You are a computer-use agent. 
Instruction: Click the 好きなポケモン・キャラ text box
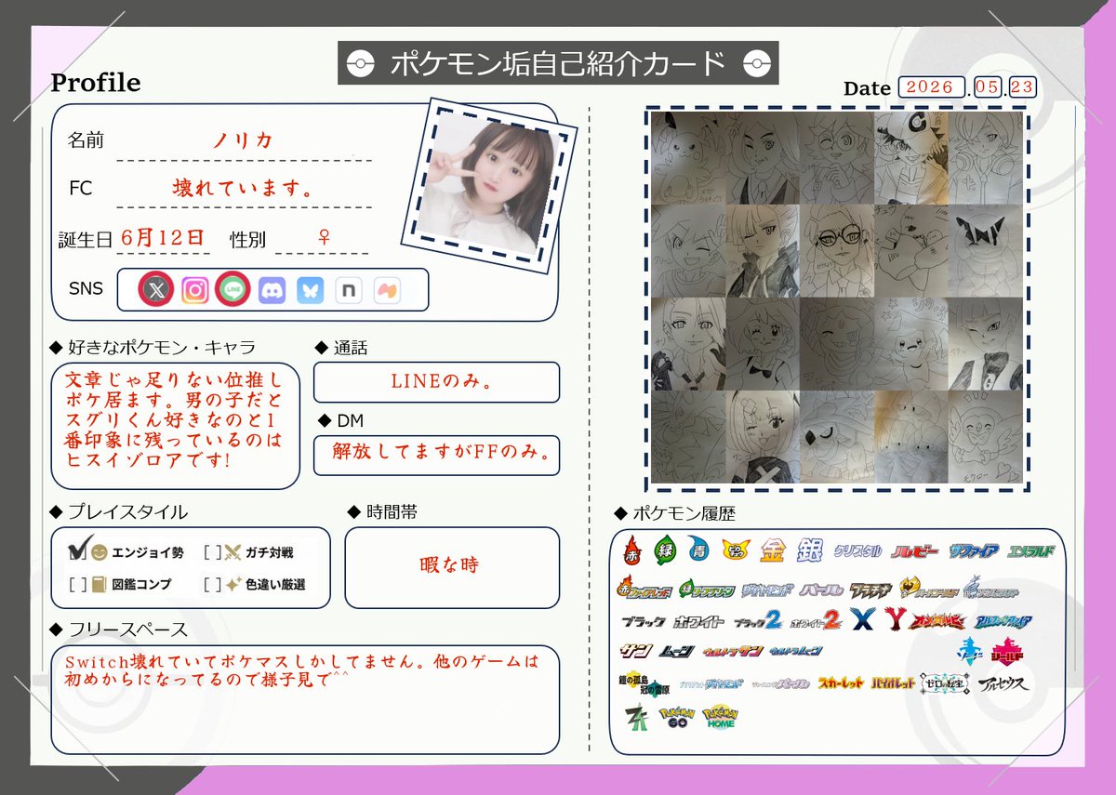(x=175, y=427)
